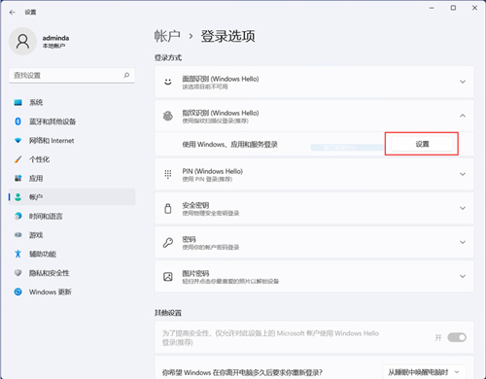
Task: Open 时间和语言 settings category
Action: coord(72,216)
